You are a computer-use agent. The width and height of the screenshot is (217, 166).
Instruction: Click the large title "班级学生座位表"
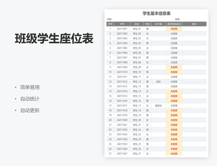(x=54, y=38)
